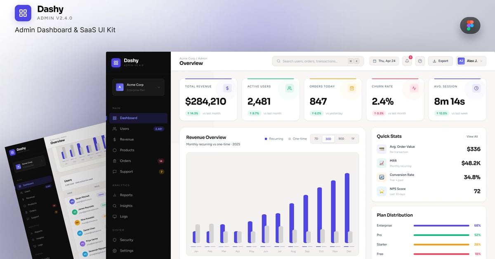Click the 12.0% session change pill

point(442,113)
